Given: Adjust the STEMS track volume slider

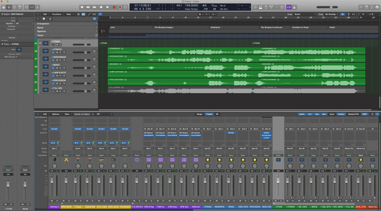Looking at the screenshot, I should [82, 44].
